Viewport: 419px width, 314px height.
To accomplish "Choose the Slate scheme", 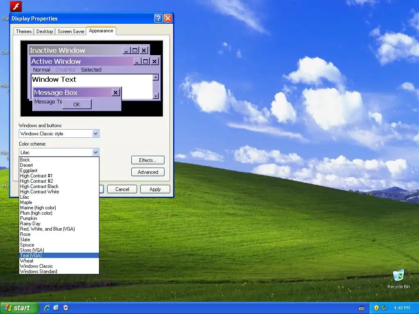I will [x=59, y=240].
